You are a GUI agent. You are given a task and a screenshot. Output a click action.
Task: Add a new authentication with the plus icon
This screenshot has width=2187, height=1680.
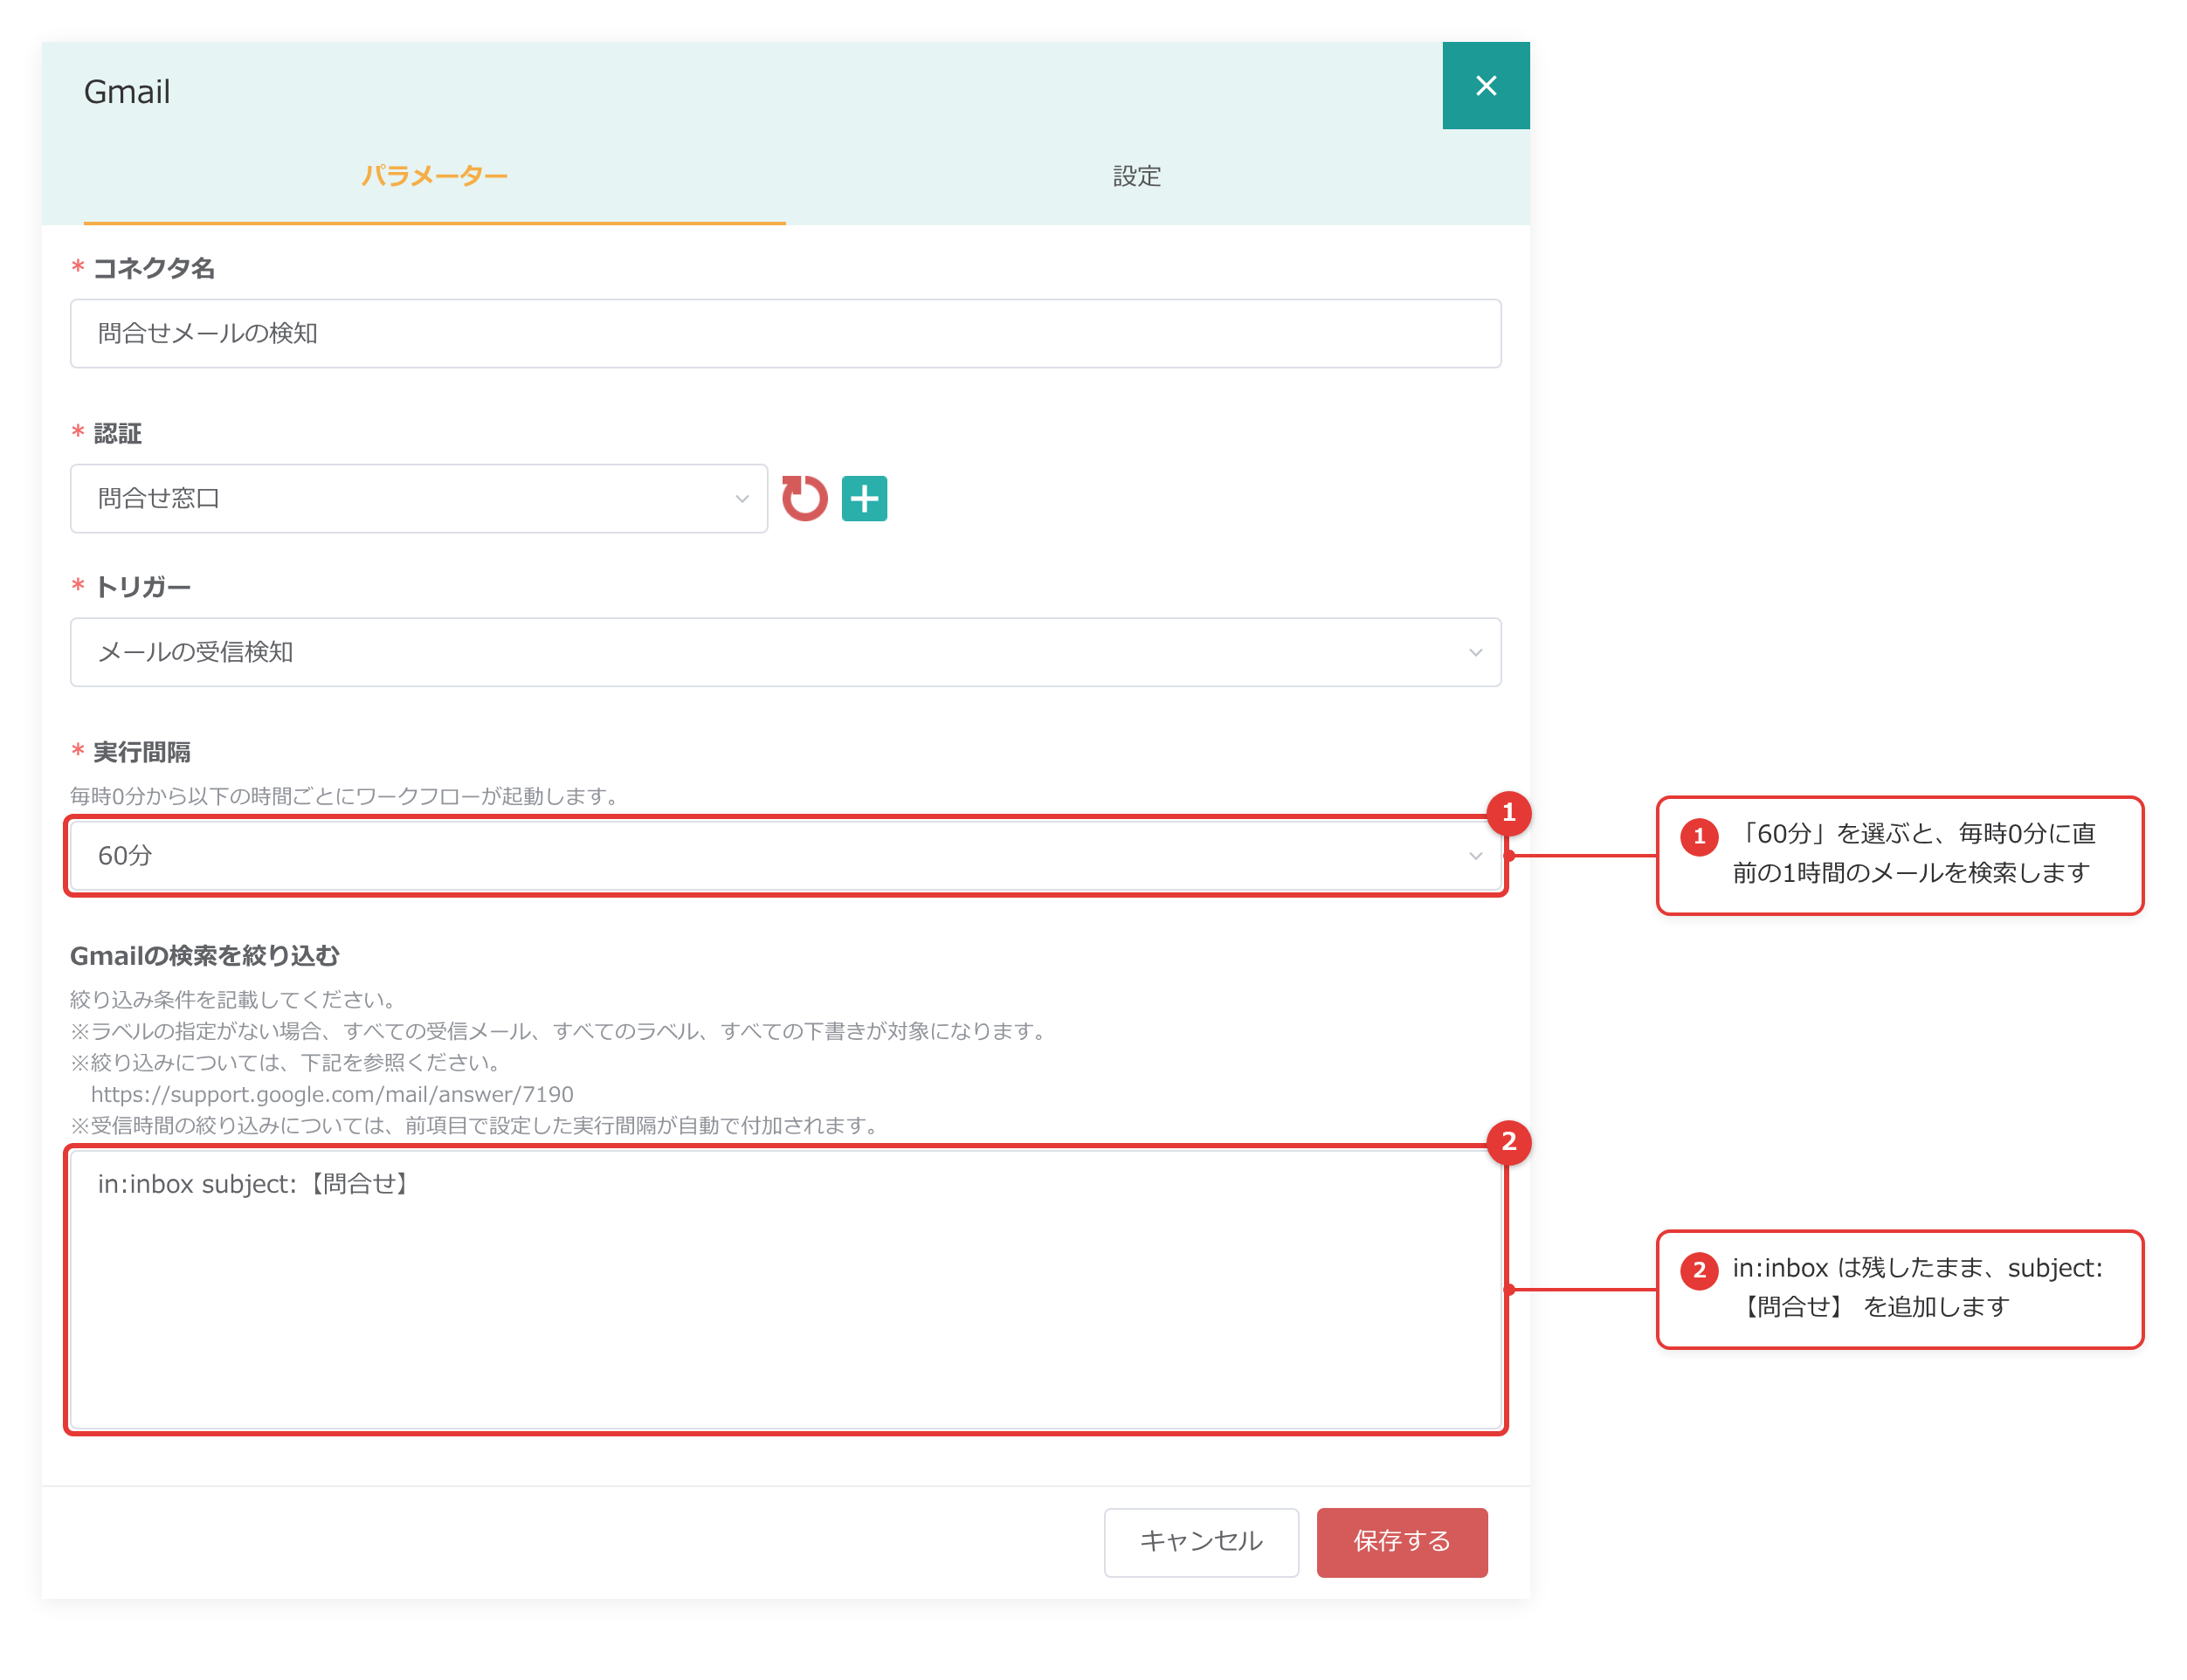(864, 498)
